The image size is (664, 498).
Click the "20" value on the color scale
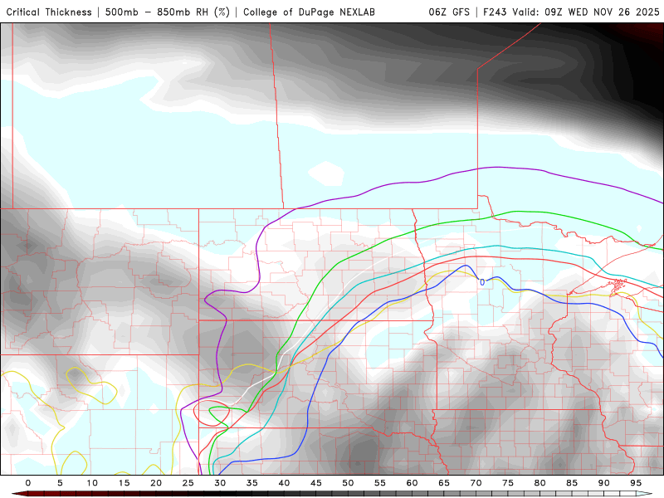pyautogui.click(x=156, y=483)
